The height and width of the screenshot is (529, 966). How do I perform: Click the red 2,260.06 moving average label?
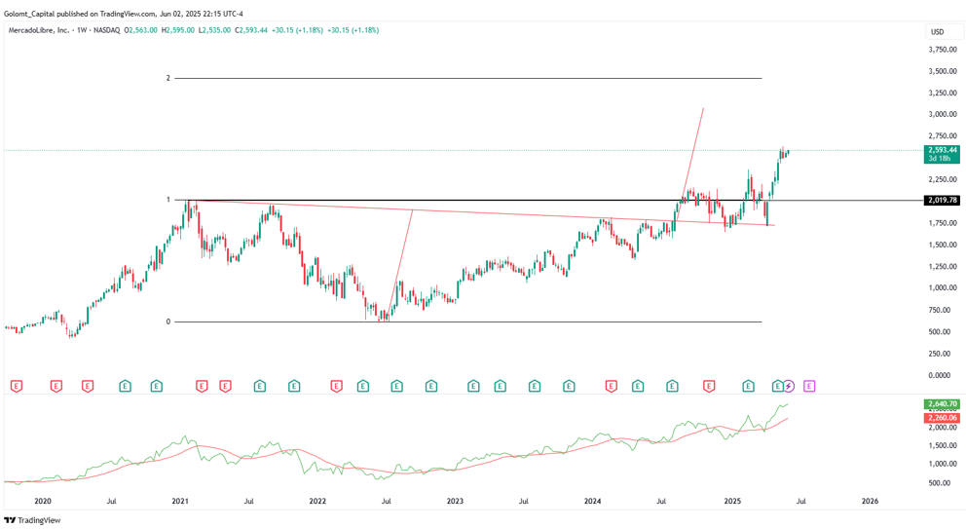coord(942,418)
